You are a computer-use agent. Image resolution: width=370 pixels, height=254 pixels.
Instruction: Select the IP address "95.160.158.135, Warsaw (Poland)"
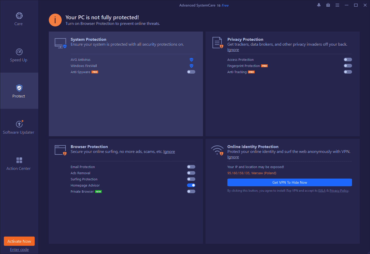click(x=252, y=173)
